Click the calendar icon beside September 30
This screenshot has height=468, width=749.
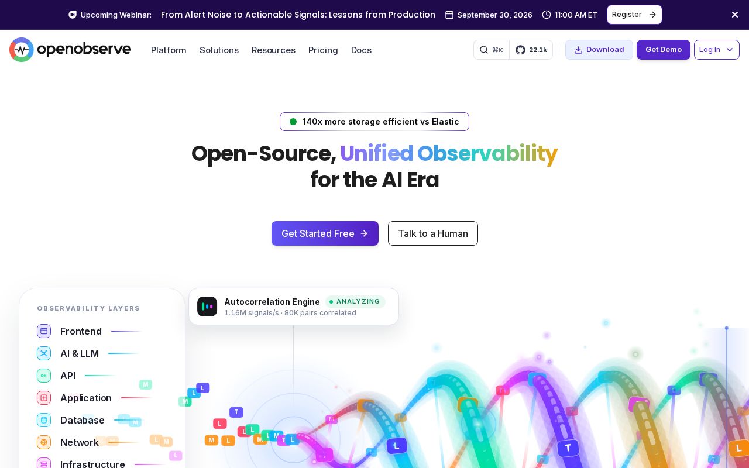[449, 15]
